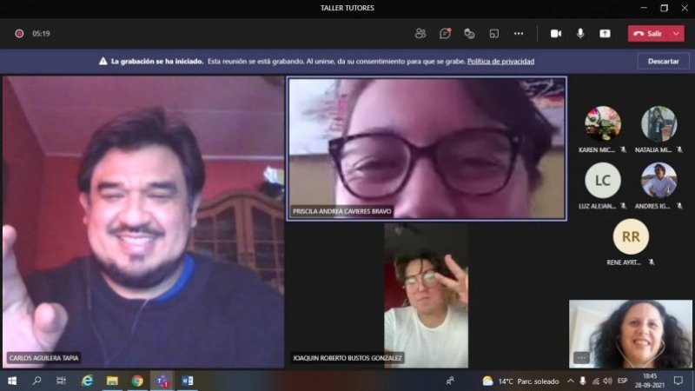Launch Internet Explorer from the taskbar

pos(87,381)
